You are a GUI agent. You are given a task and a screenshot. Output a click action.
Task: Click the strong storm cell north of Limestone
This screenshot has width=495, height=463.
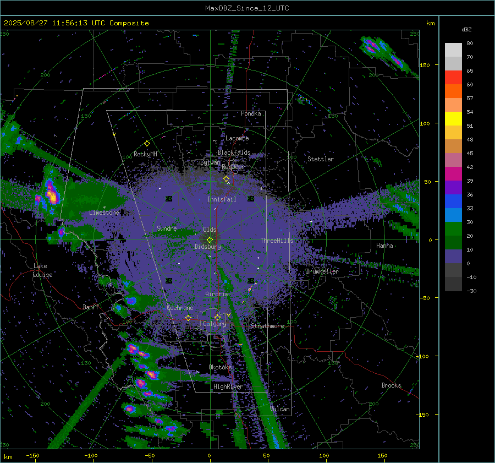click(52, 194)
